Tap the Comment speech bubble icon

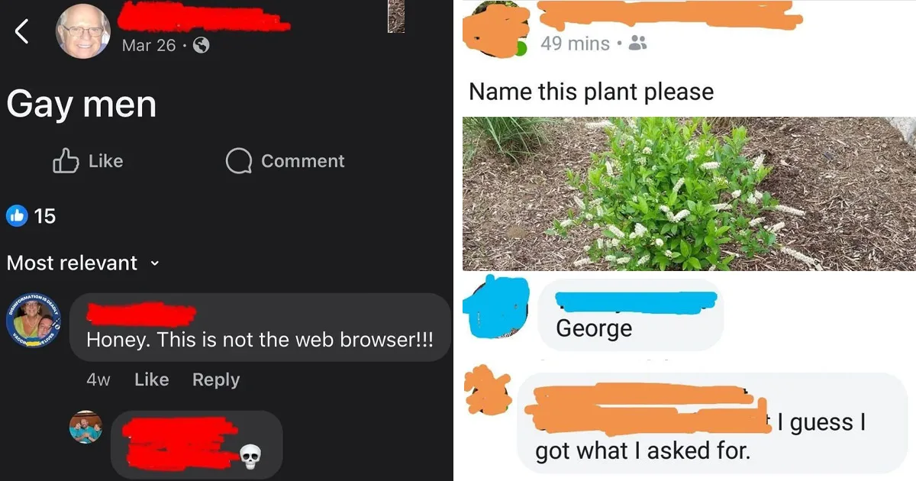pyautogui.click(x=239, y=161)
